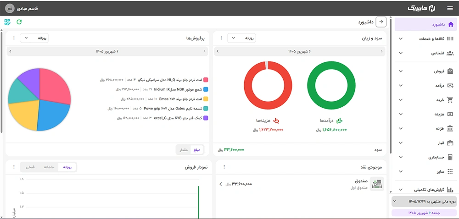This screenshot has width=459, height=219.
Task: Open three-dot menu of پرفروش‌ها card
Action: tap(14, 38)
